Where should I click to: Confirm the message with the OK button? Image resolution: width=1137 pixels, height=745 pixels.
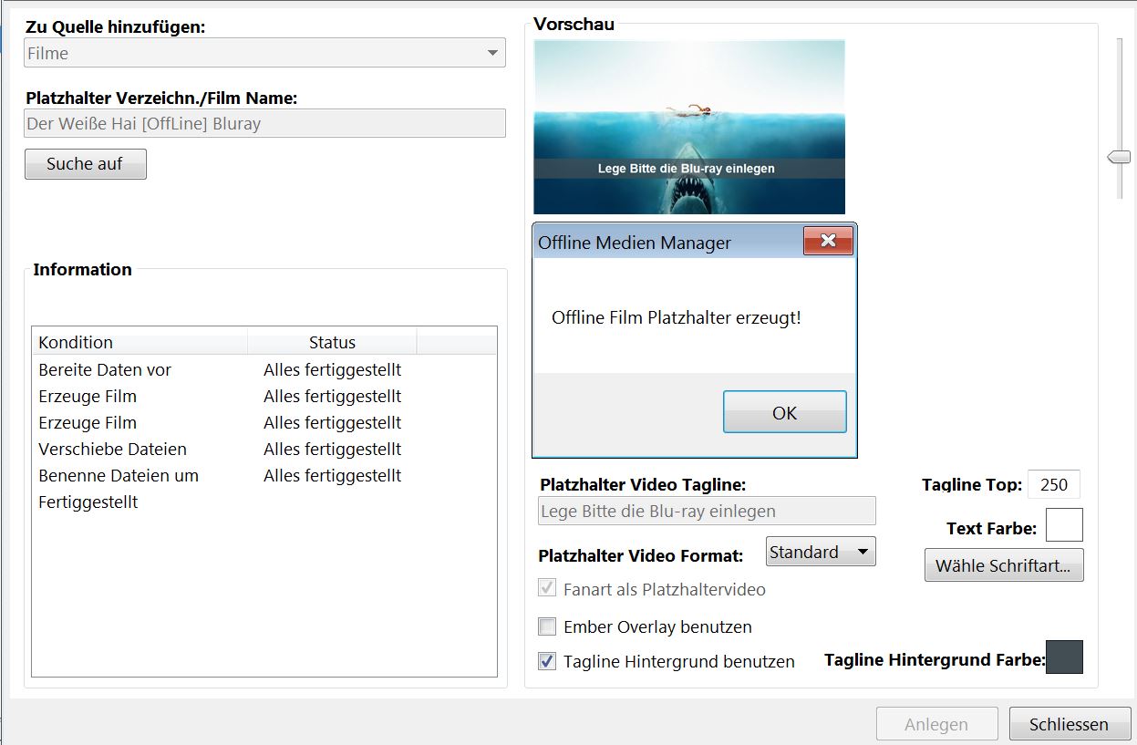click(x=784, y=412)
